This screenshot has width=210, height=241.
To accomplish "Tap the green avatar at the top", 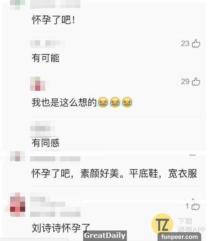I will point(17,5).
